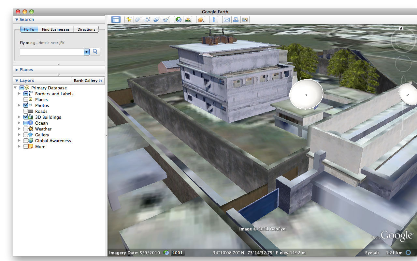Click inside the Fly To search field
The image size is (417, 261).
[52, 52]
